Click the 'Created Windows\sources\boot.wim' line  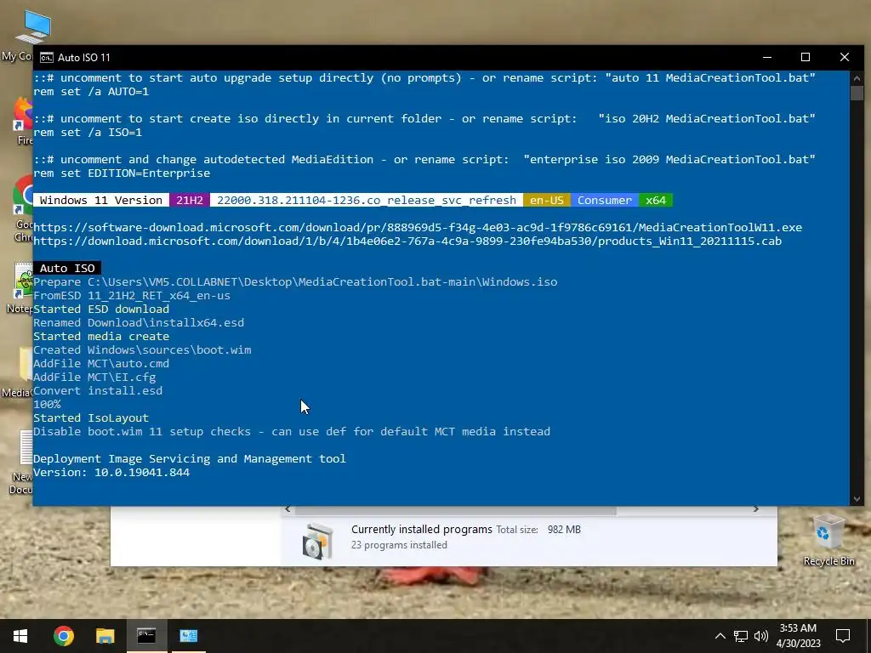(x=142, y=349)
